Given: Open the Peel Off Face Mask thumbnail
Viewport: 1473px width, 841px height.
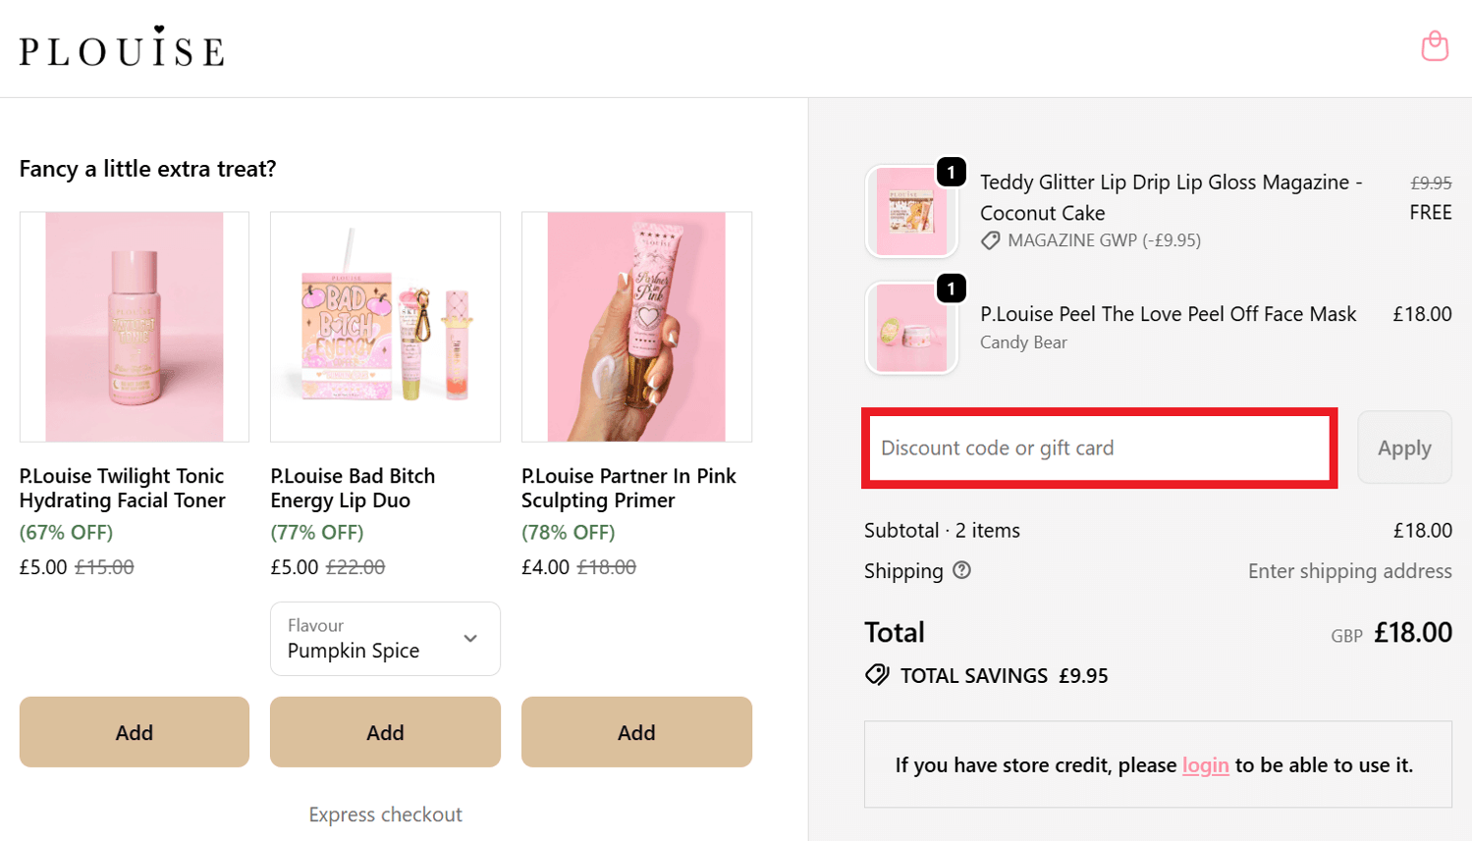Looking at the screenshot, I should [x=910, y=327].
